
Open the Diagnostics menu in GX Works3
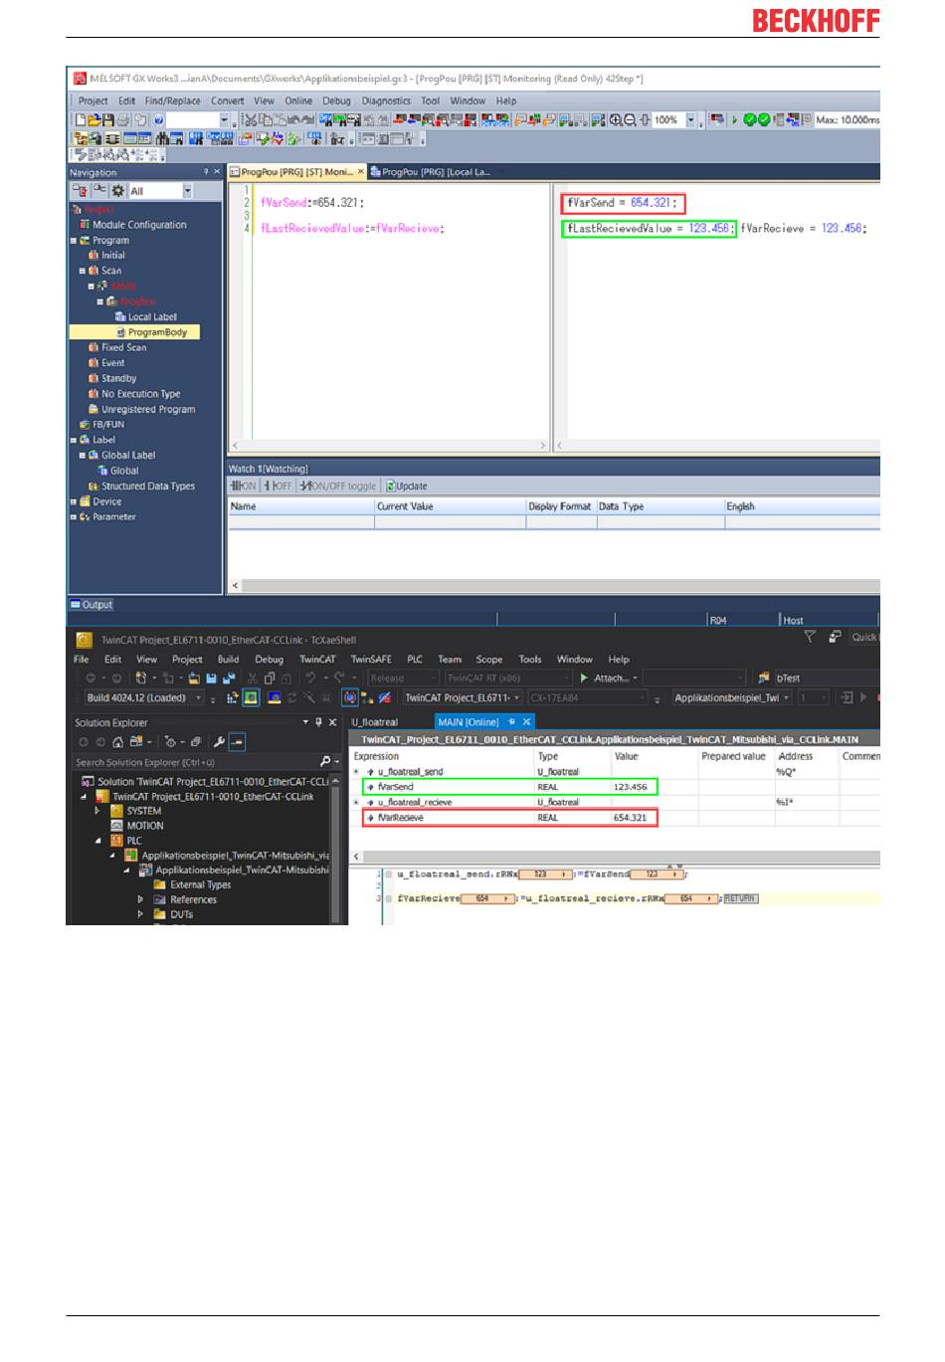pyautogui.click(x=386, y=100)
